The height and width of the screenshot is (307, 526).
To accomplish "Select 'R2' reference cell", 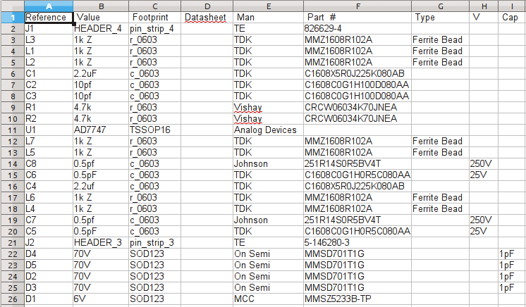I will [x=49, y=118].
